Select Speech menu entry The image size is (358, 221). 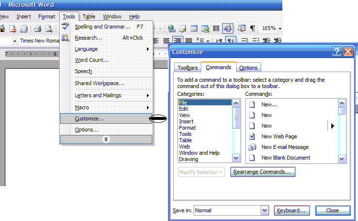(x=106, y=71)
